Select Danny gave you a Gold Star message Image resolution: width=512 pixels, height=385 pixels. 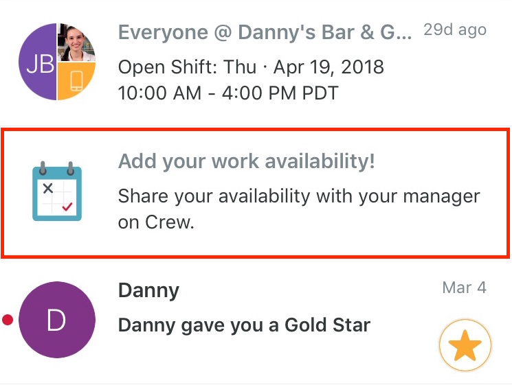coord(244,325)
